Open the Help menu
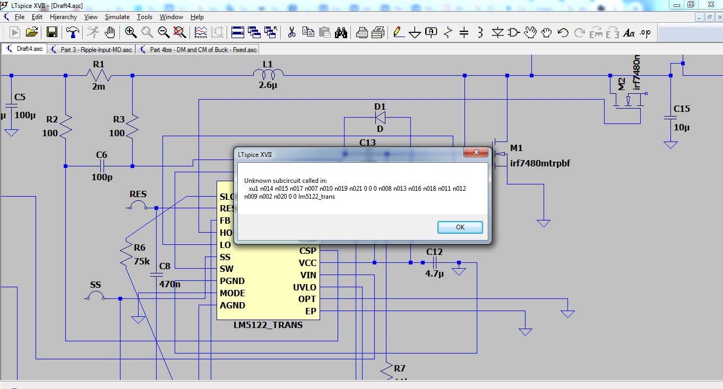The height and width of the screenshot is (389, 723). pos(197,17)
